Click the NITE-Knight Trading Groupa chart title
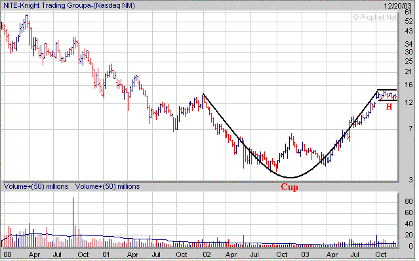419x261 pixels. click(x=69, y=5)
